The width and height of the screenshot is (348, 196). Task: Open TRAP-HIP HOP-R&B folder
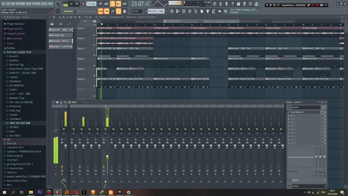(20, 123)
